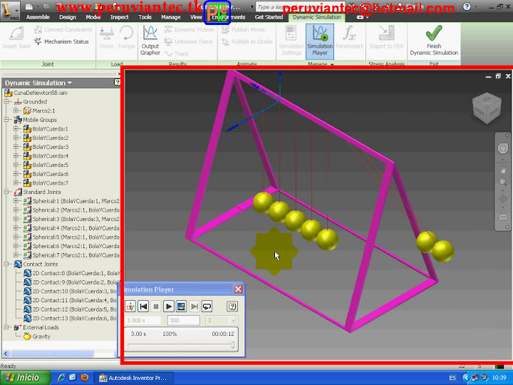This screenshot has height=385, width=513.
Task: Select the CunaDeNewton58.iam root item
Action: click(x=36, y=93)
